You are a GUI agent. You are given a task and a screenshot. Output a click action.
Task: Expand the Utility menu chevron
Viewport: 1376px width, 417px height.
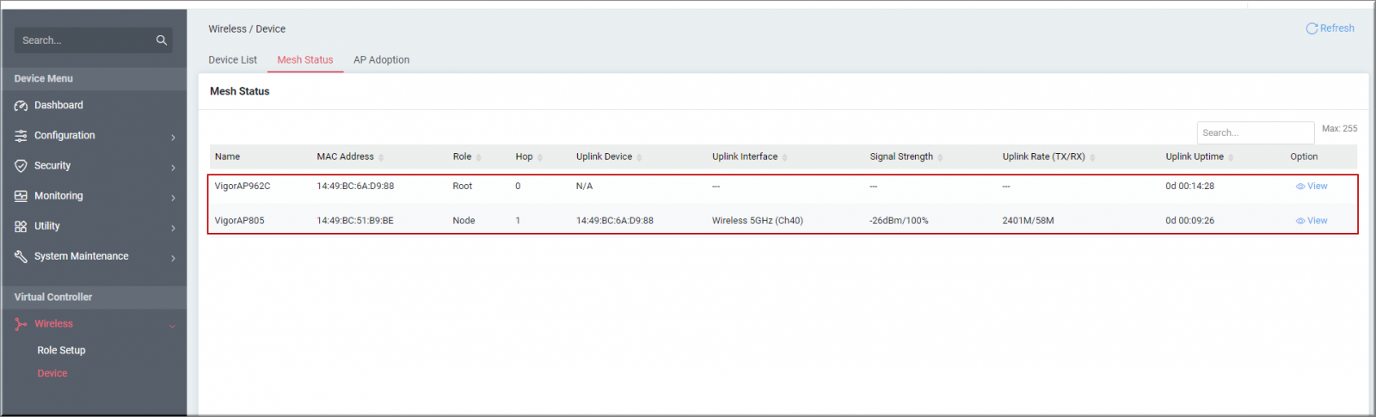pyautogui.click(x=173, y=227)
